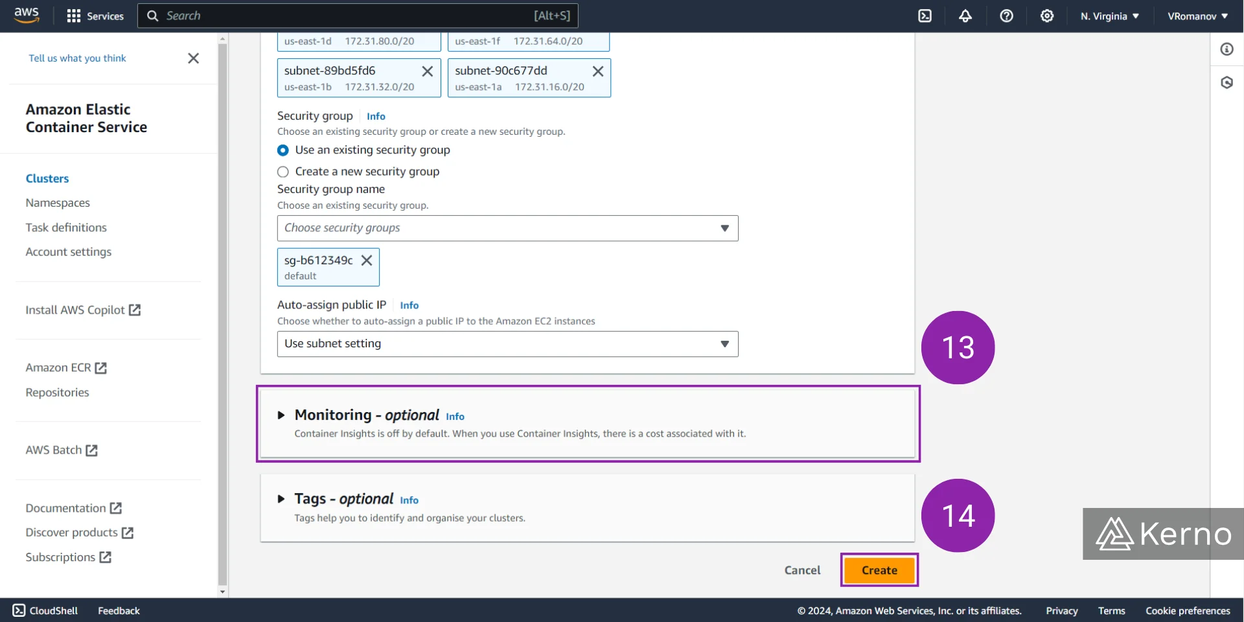Open Auto-assign public IP Info link

(x=409, y=305)
